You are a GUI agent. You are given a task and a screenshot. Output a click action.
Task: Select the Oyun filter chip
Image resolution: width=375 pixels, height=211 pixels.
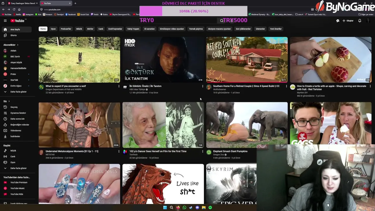tap(53, 29)
